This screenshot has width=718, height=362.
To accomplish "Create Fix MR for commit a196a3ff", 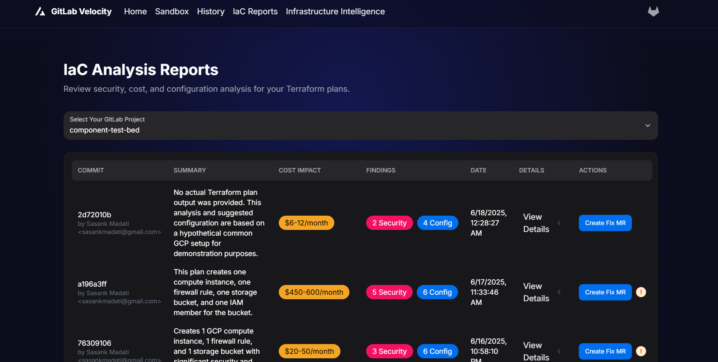I will click(x=605, y=292).
